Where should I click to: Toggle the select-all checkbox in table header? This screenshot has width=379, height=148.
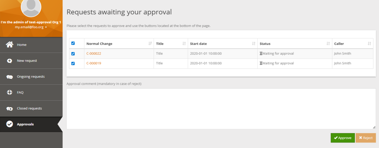(73, 44)
